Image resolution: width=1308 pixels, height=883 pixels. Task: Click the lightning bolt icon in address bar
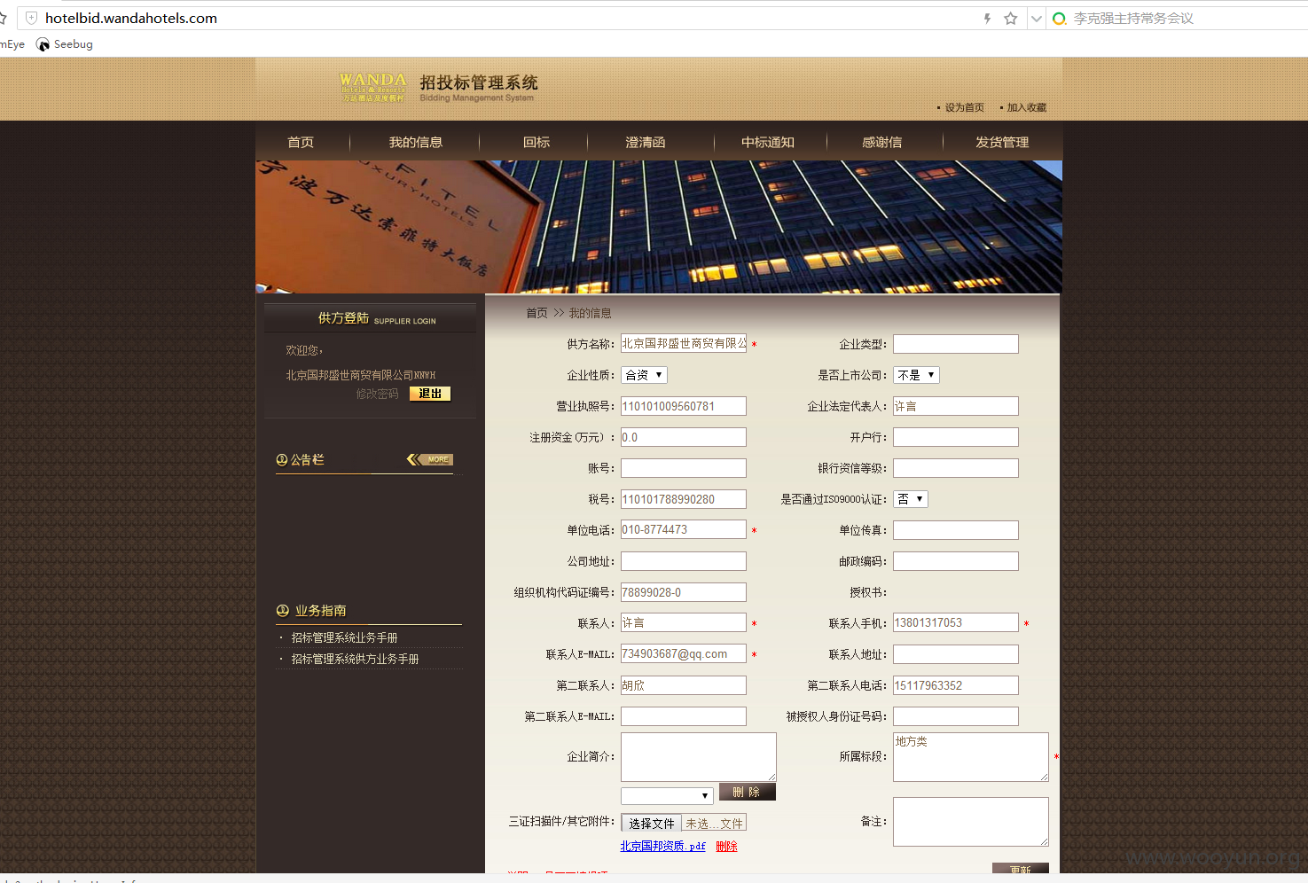(x=987, y=18)
